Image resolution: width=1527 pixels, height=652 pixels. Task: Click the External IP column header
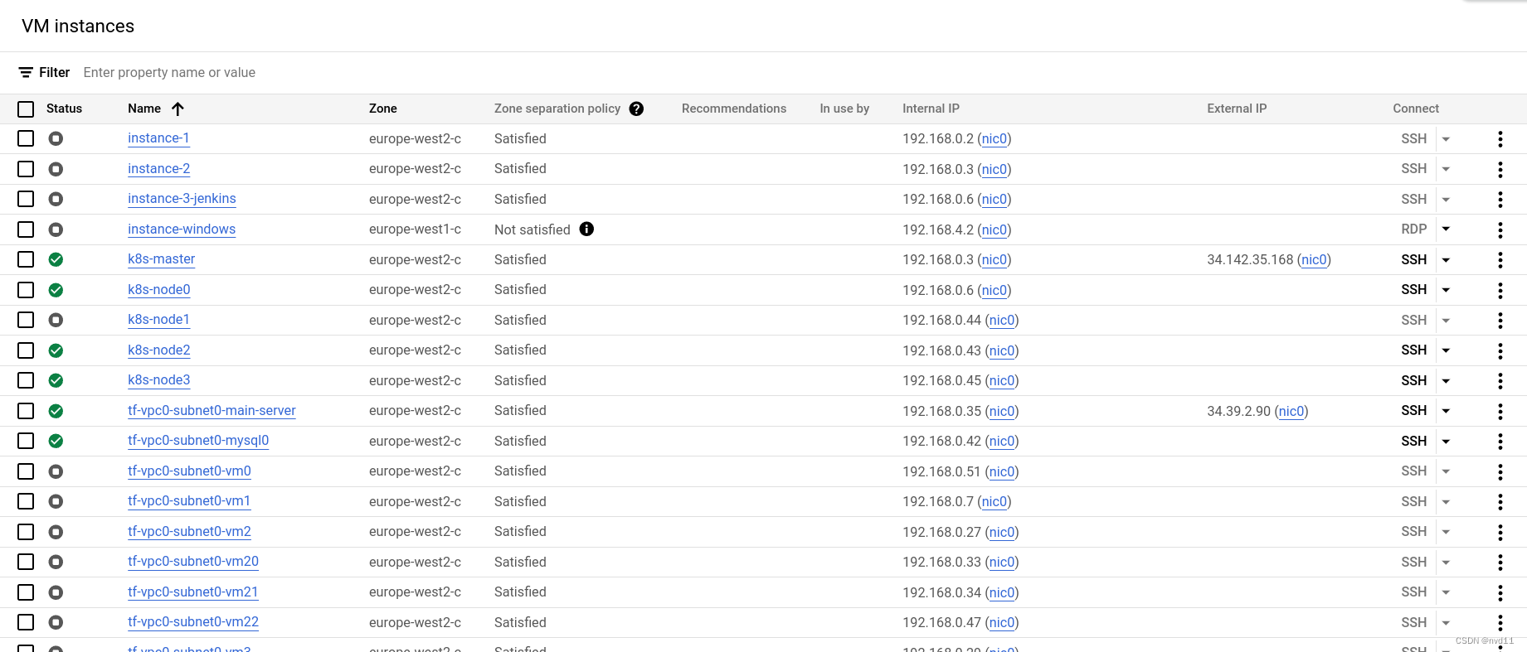tap(1237, 109)
